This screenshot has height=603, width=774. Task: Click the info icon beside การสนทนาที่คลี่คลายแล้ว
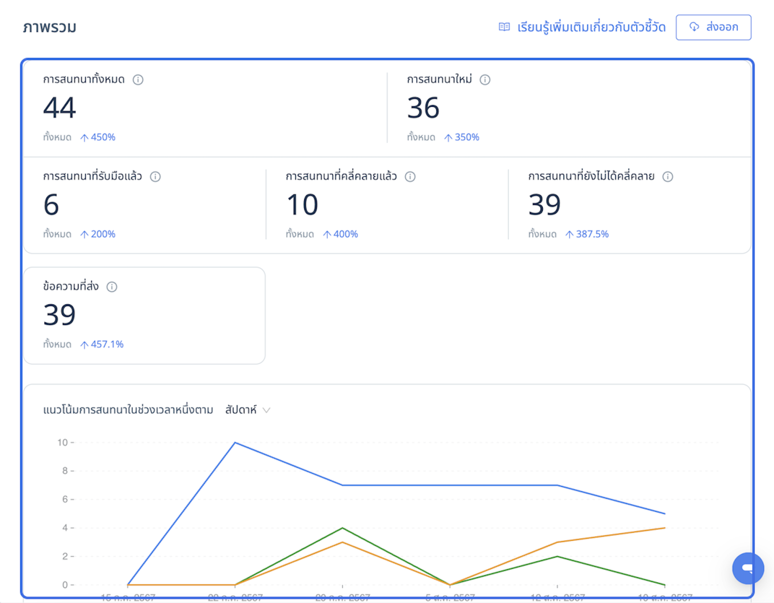coord(410,176)
